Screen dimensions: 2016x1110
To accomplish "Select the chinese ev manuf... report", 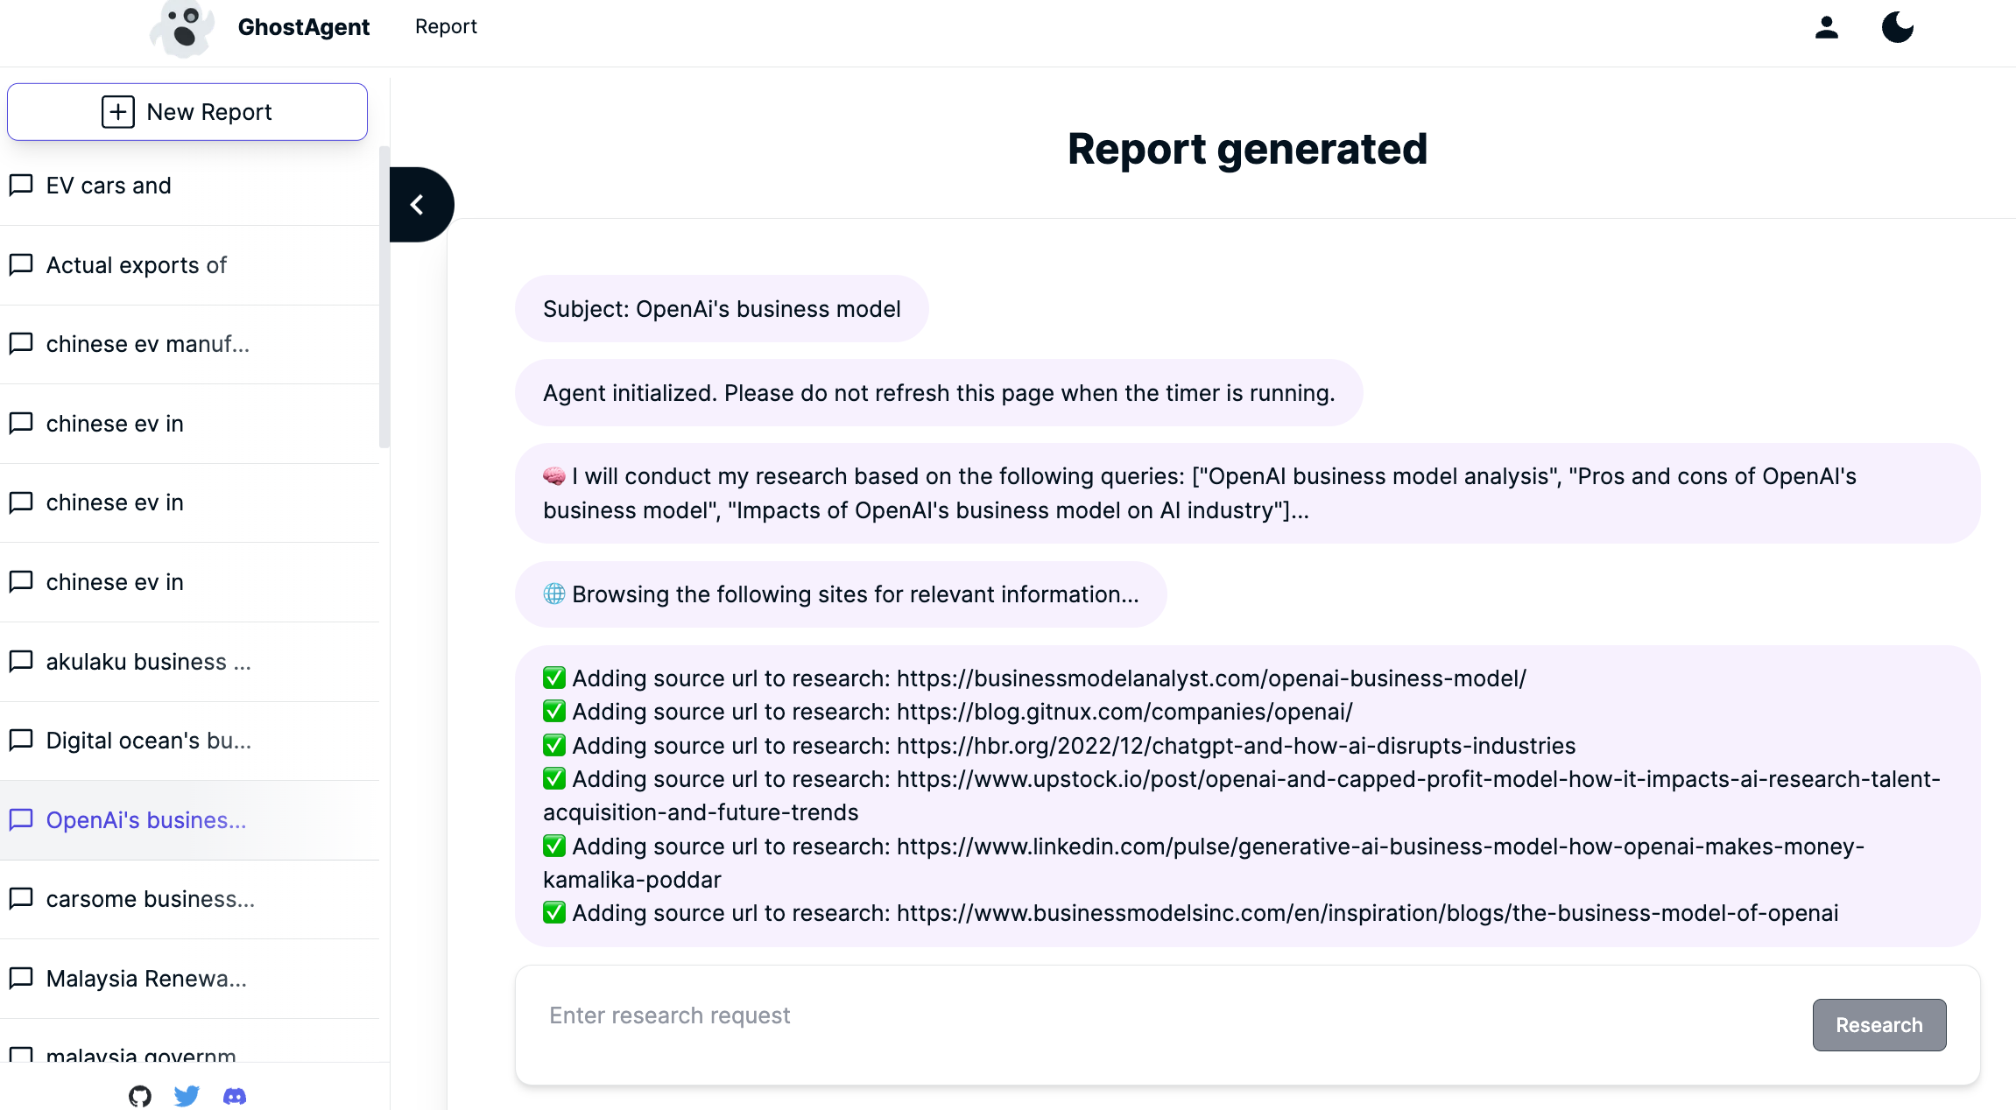I will (x=148, y=344).
